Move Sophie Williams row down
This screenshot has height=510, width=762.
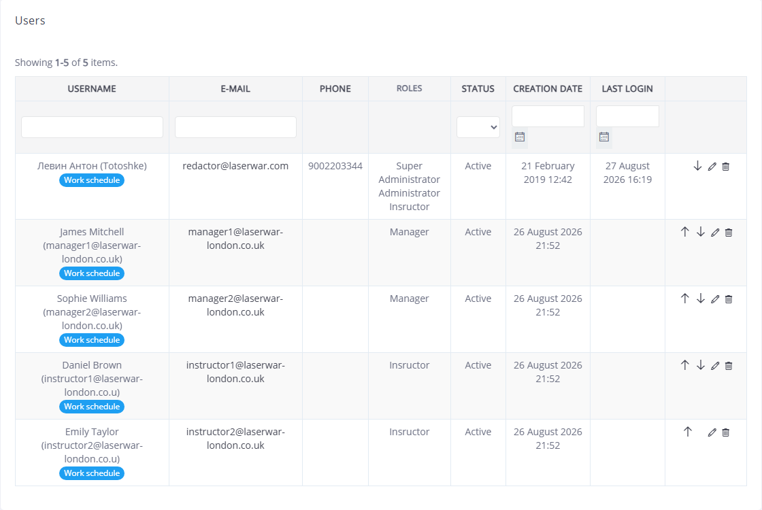tap(700, 299)
